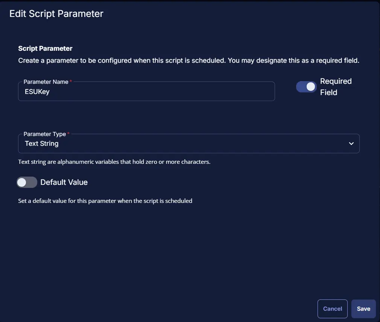Click the 'Required Field' label text
This screenshot has width=380, height=322.
click(336, 87)
